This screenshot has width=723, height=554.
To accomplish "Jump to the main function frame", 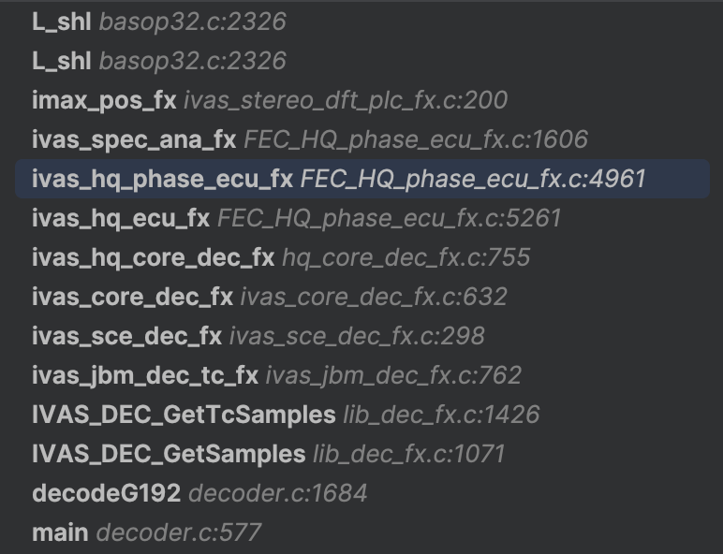I will point(60,532).
